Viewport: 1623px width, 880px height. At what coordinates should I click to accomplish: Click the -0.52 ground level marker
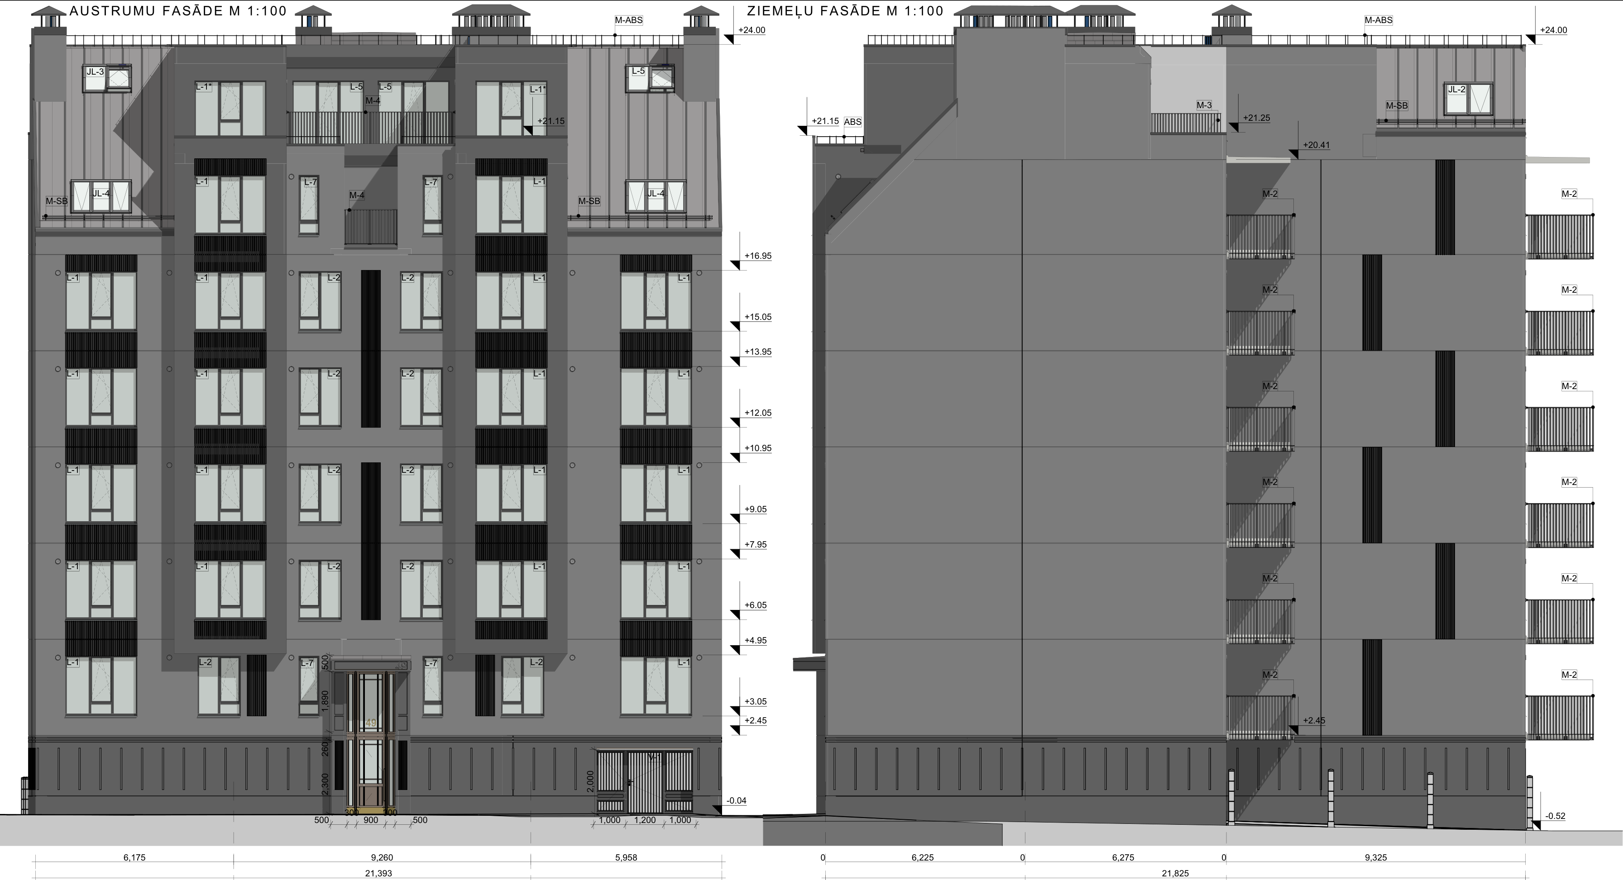pos(1555,816)
